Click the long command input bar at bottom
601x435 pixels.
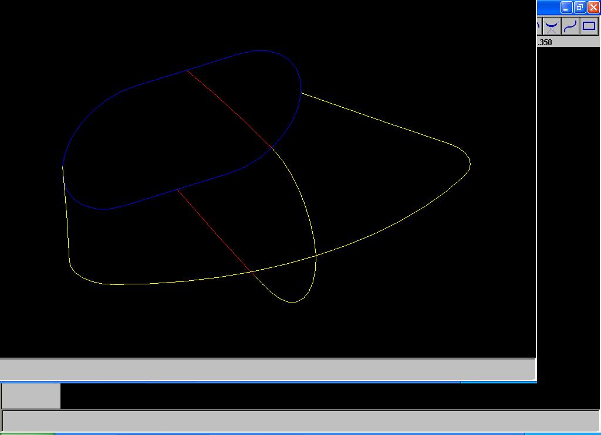(x=300, y=421)
